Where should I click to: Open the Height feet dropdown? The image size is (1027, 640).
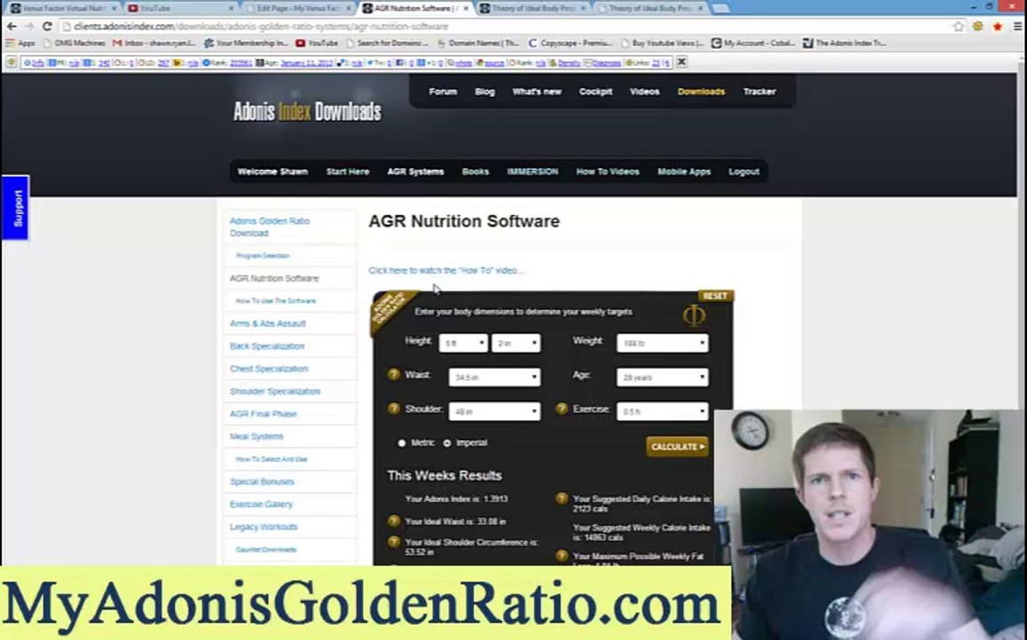tap(463, 343)
